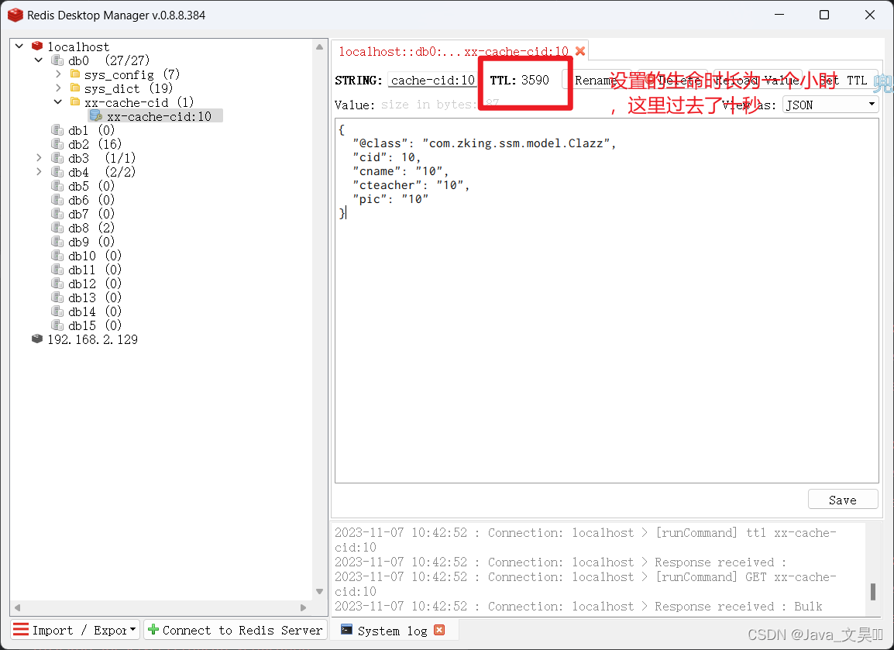Click the sys_config folder icon
894x650 pixels.
point(74,74)
